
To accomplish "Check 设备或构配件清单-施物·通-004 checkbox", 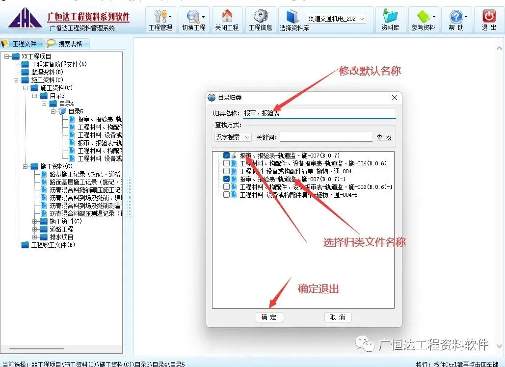I will coord(226,171).
